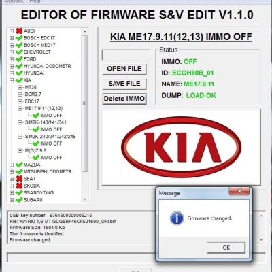Click the blue info icon in Message dialog
The width and height of the screenshot is (272, 272).
pos(177,218)
